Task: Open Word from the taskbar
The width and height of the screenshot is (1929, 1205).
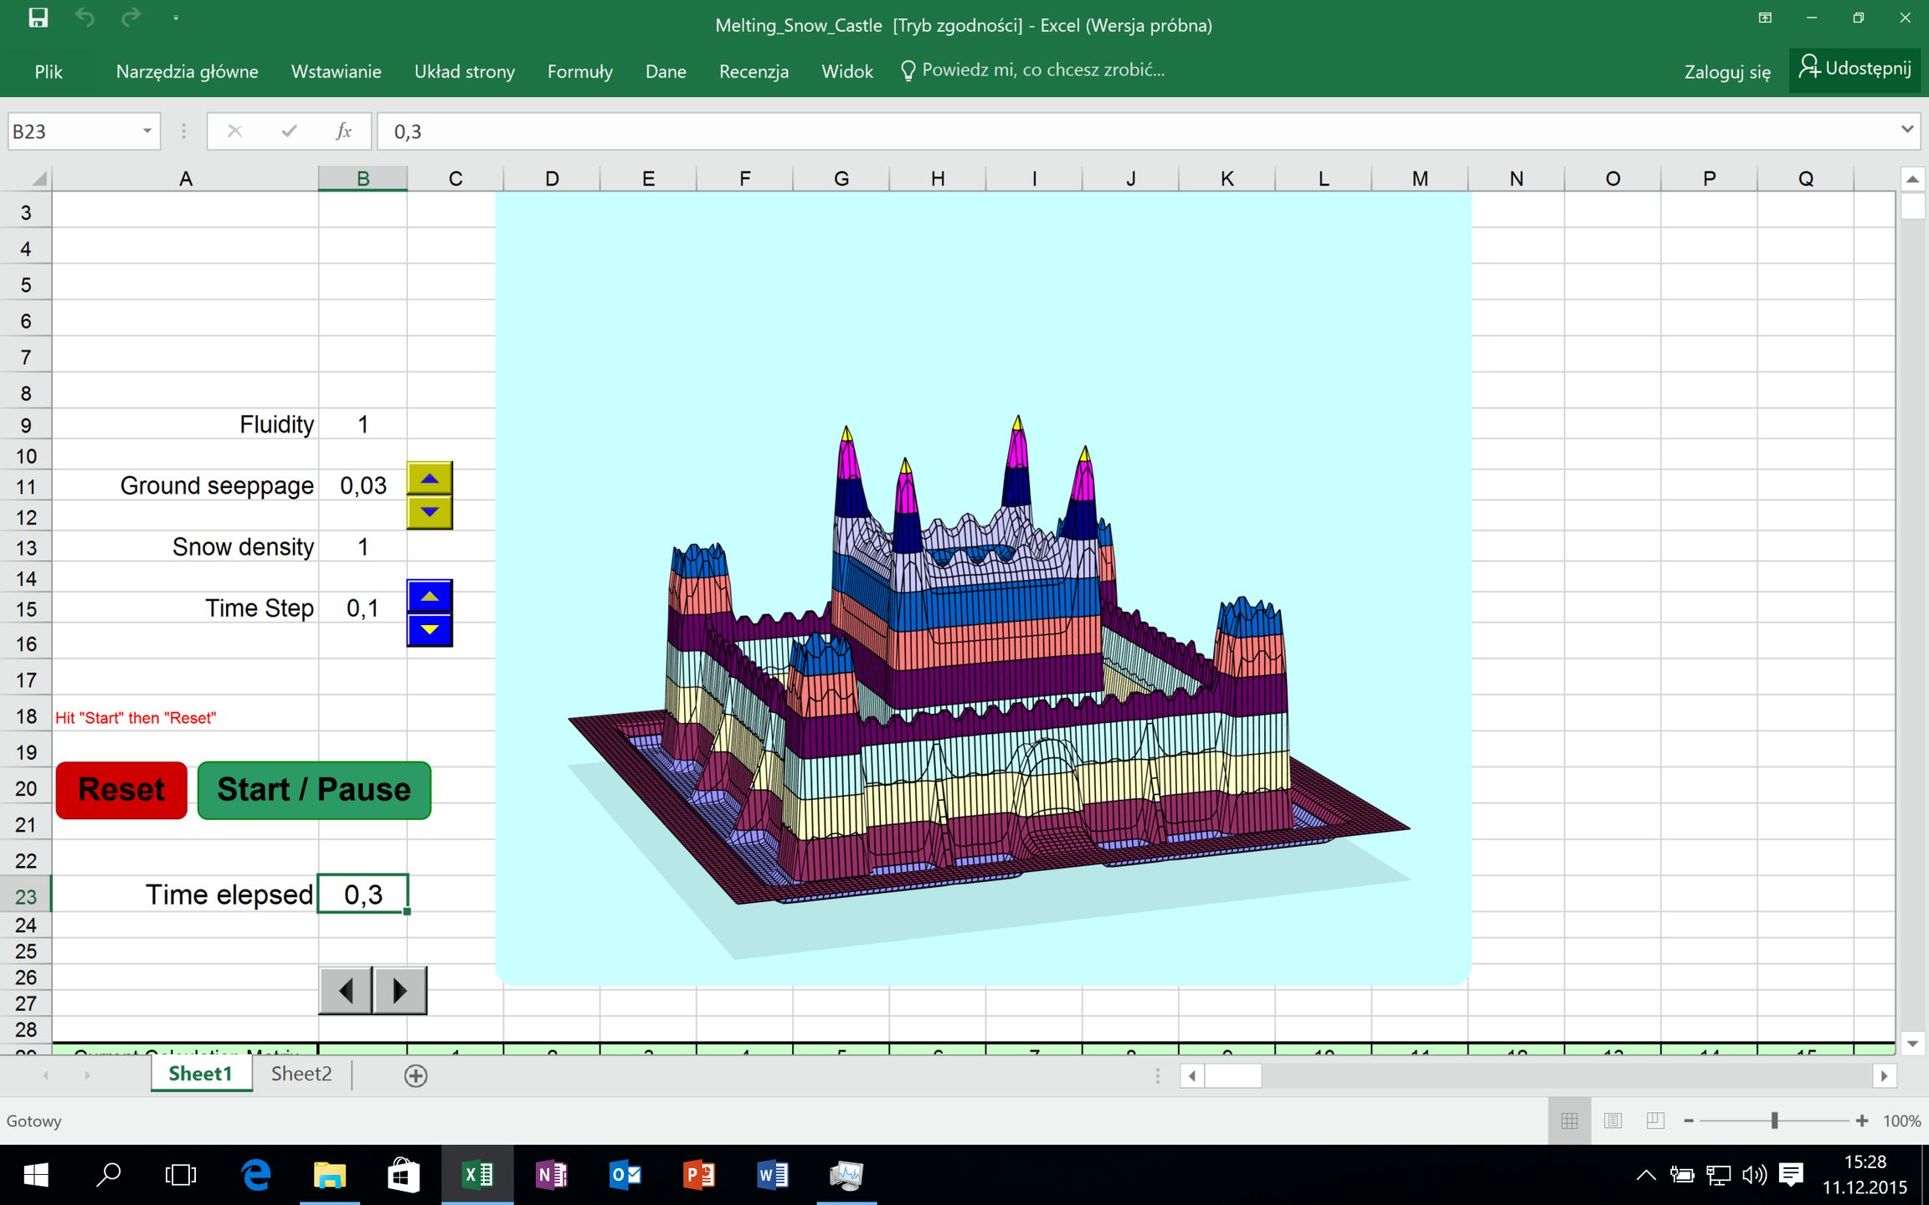Action: (x=772, y=1175)
